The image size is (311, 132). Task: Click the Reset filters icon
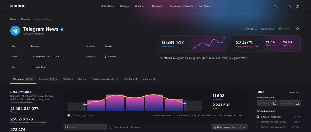[x=289, y=92]
